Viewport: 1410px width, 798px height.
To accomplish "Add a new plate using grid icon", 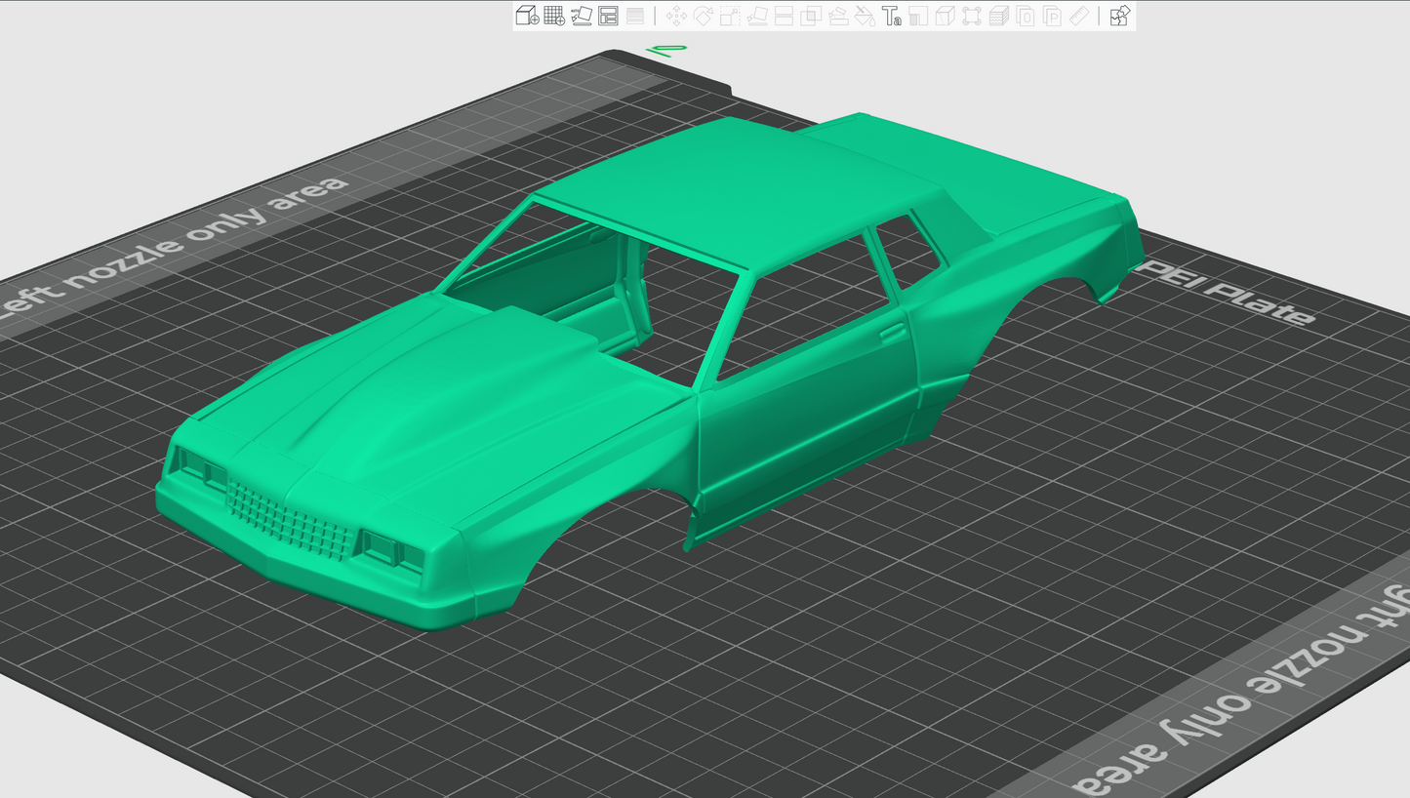I will pyautogui.click(x=554, y=16).
